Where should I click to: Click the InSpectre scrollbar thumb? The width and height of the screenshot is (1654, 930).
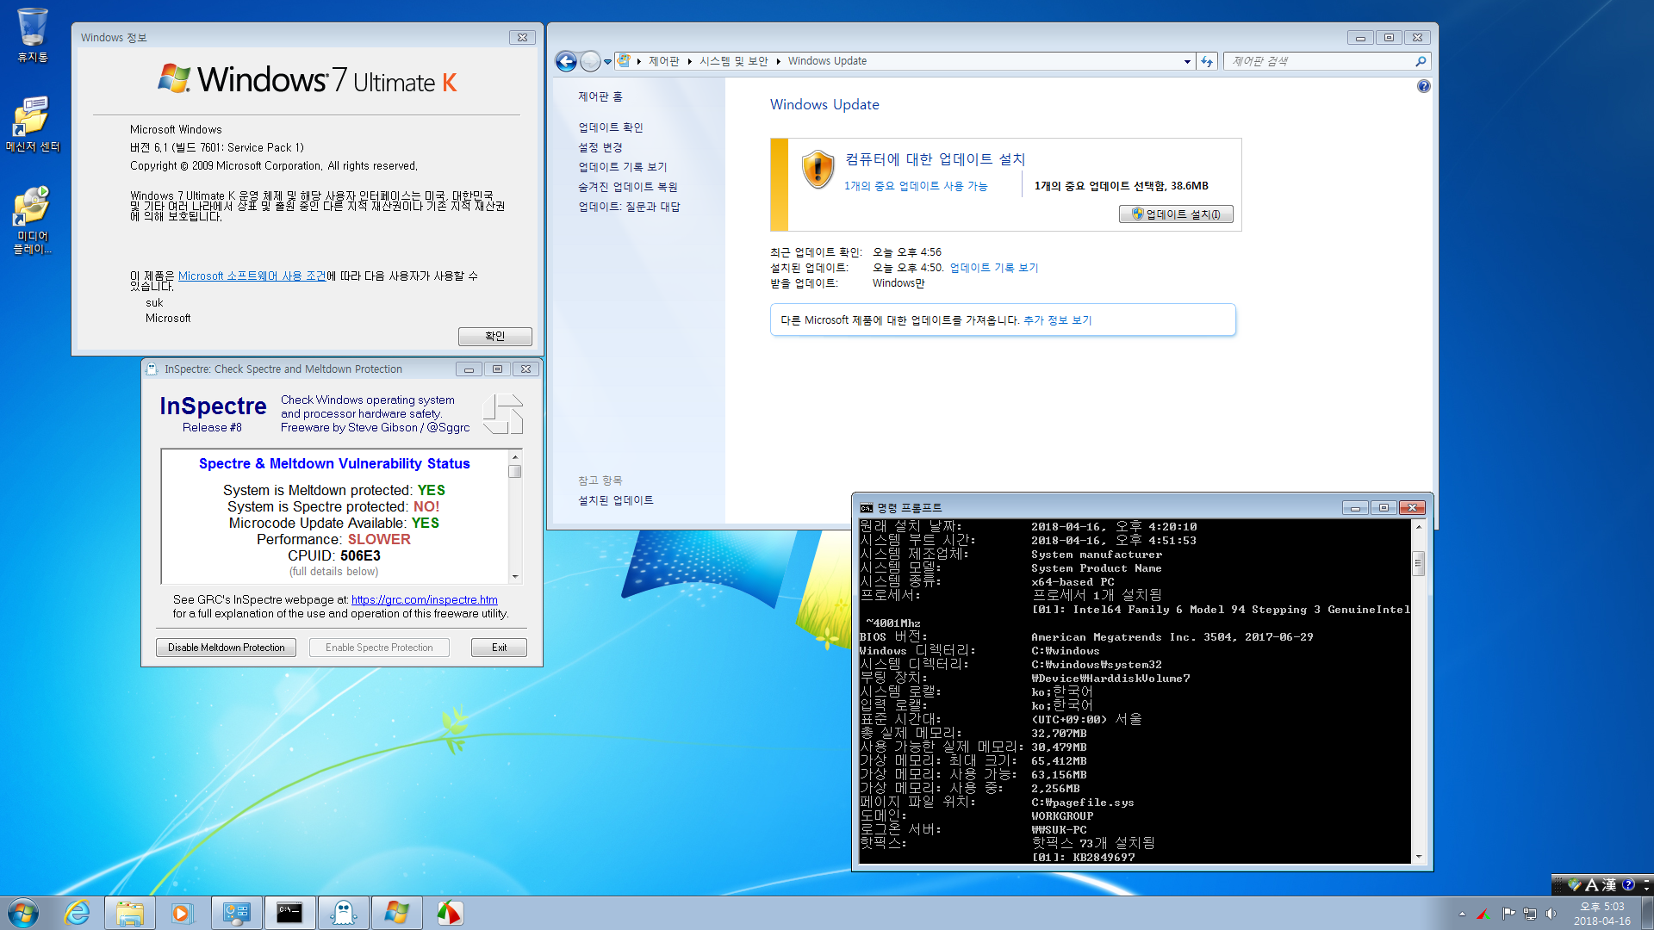[515, 472]
